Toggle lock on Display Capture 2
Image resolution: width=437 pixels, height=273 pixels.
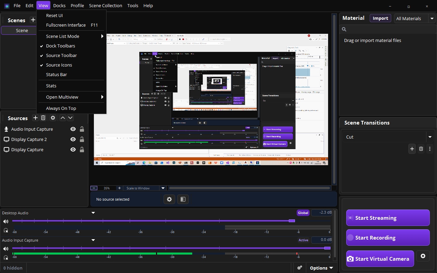(x=82, y=139)
